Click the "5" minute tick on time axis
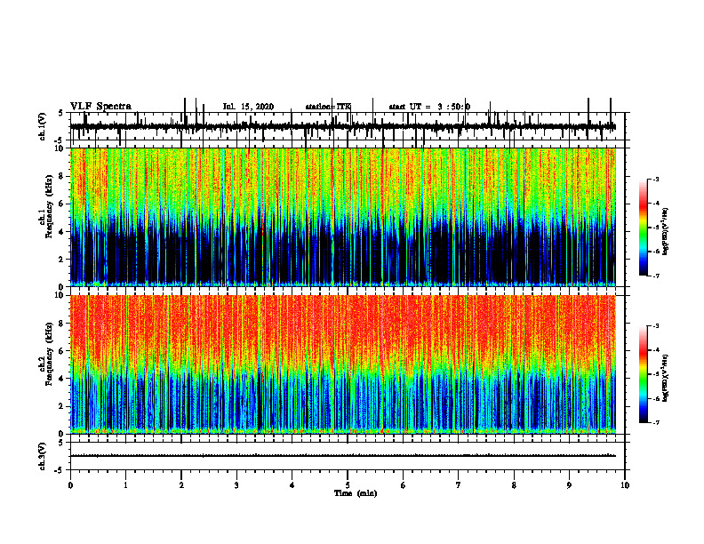Image resolution: width=704 pixels, height=544 pixels. 348,485
